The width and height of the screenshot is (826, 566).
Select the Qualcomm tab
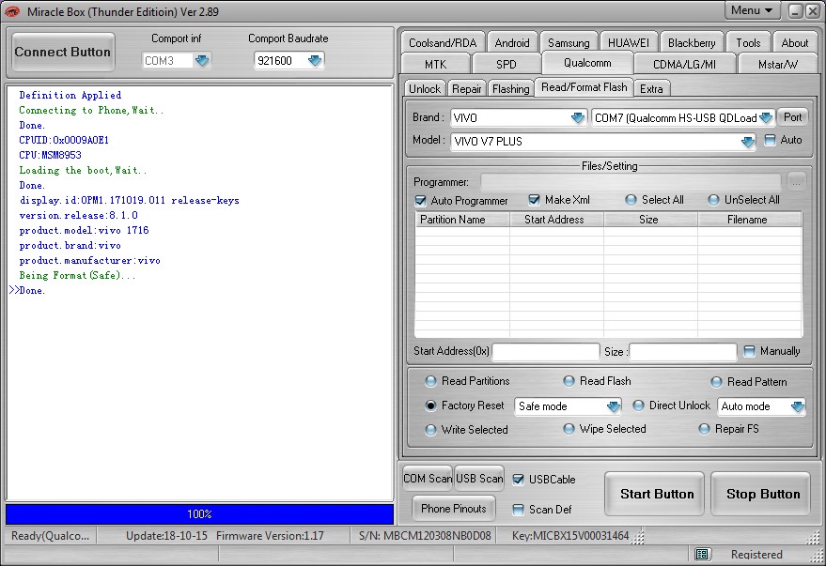(587, 63)
